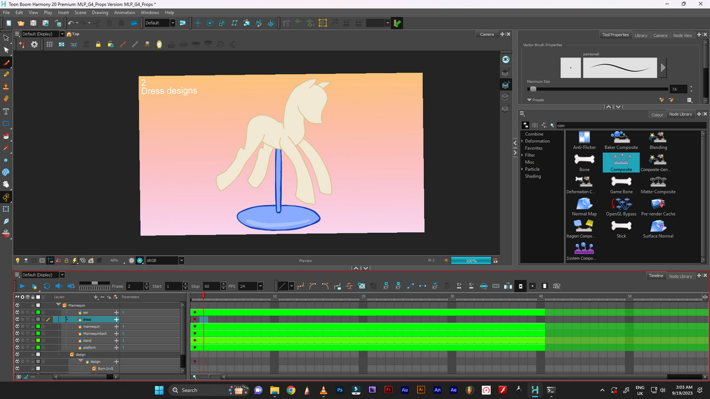Select the Hand pan tool
This screenshot has width=710, height=399.
pyautogui.click(x=6, y=185)
